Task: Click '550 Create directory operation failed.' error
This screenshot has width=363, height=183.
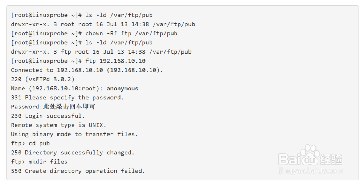Action: [x=78, y=171]
